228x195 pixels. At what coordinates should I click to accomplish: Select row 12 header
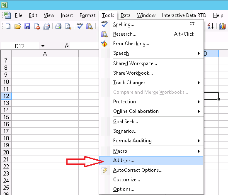coord(6,96)
